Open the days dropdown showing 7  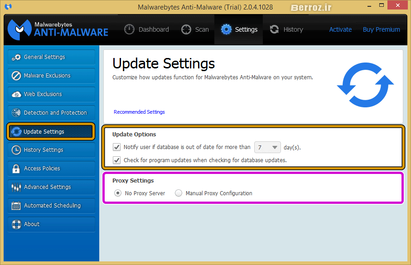tap(267, 147)
